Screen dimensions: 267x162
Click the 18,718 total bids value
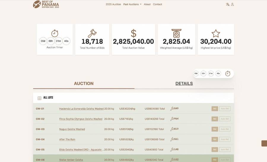tap(92, 41)
